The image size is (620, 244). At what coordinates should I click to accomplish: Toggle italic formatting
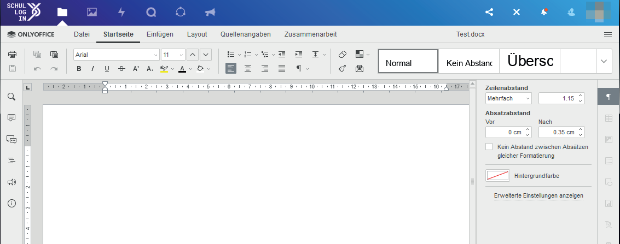pos(92,69)
